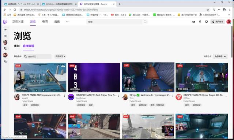The image size is (234, 140).
Task: Open Welcome to Hyperscape stream title
Action: (x=150, y=95)
